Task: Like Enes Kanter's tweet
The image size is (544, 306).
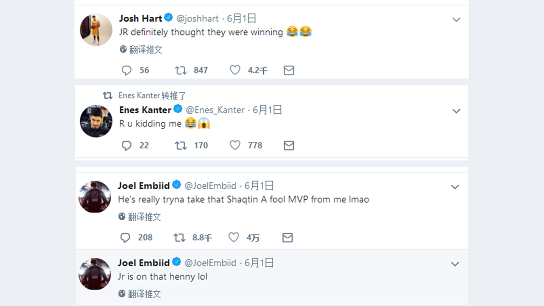Action: [x=235, y=145]
